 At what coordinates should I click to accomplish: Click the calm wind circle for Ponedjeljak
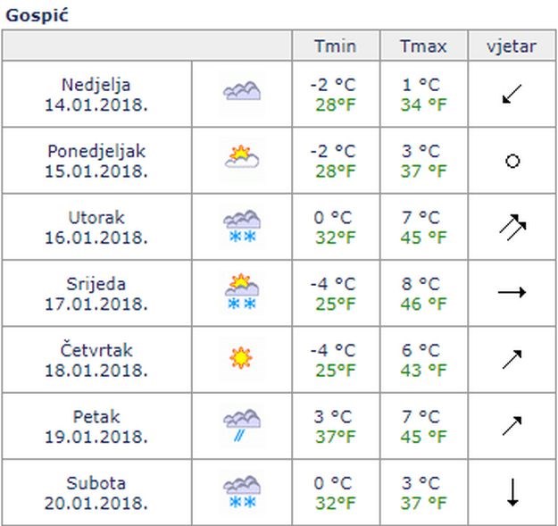point(512,161)
